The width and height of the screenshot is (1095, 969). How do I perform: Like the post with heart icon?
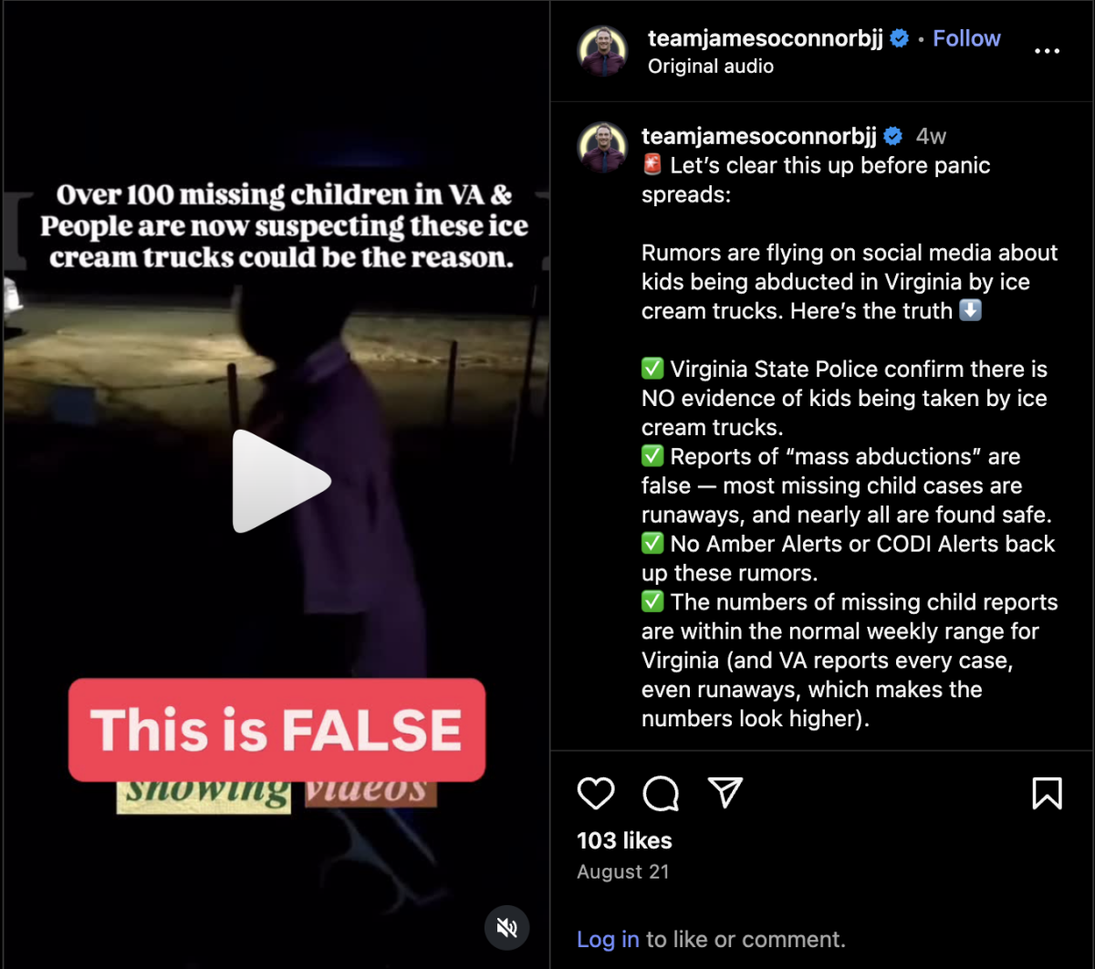596,793
